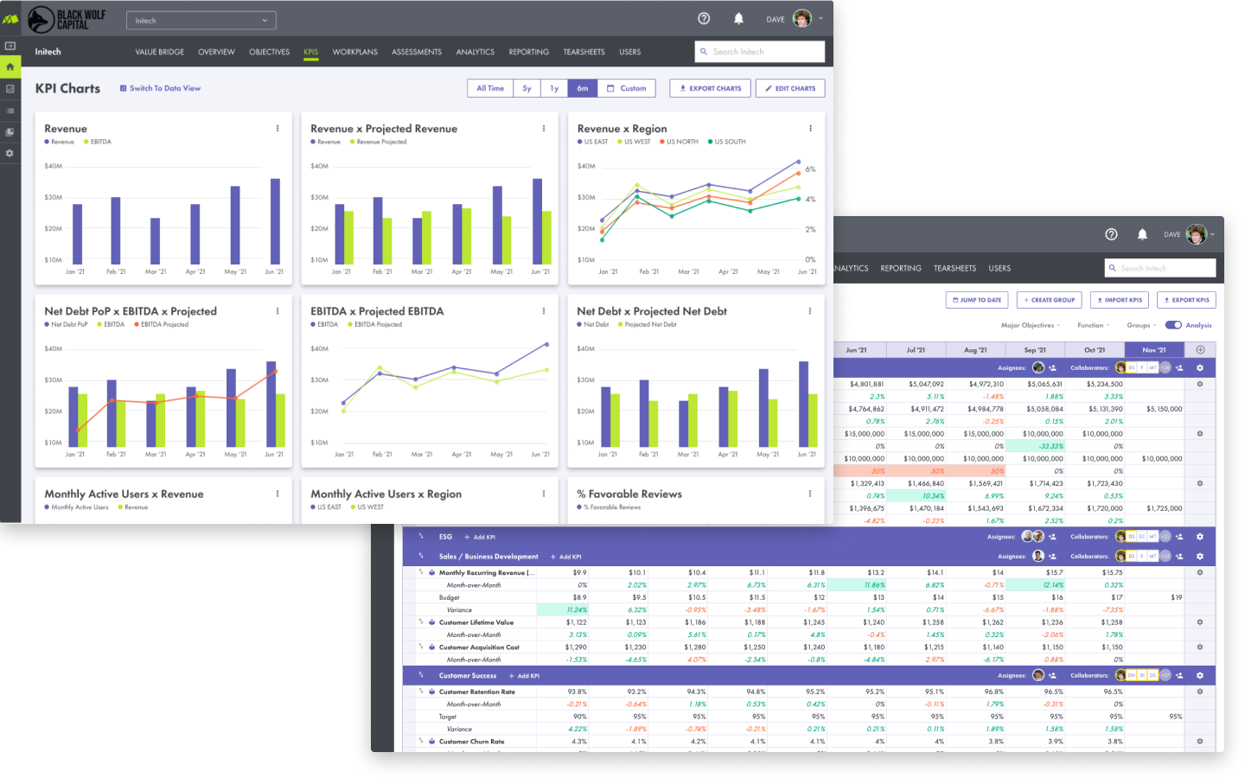The height and width of the screenshot is (778, 1245).
Task: Add a column with the plus circle icon
Action: (x=1200, y=350)
